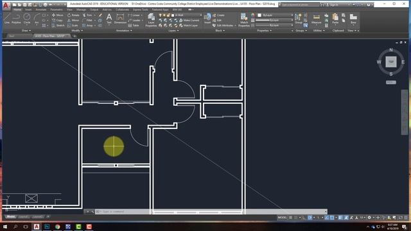Click the Move tool in Modify panel

point(57,15)
